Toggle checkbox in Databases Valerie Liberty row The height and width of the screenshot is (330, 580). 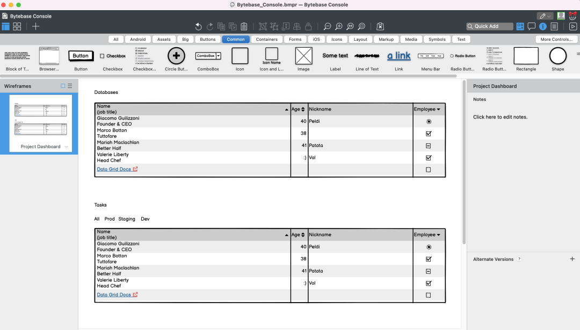(429, 158)
